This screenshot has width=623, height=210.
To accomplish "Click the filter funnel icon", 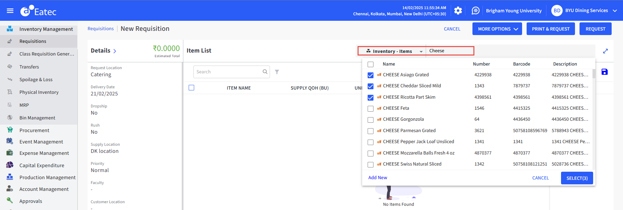I will [277, 72].
